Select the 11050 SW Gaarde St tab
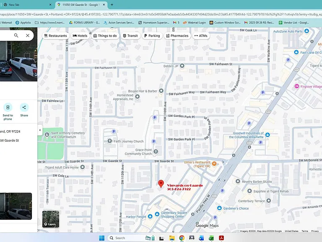This screenshot has width=322, height=242. pos(80,5)
